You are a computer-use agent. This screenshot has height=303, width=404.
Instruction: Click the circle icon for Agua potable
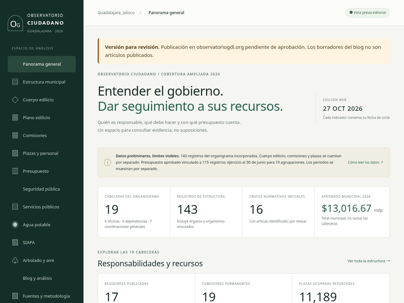point(15,225)
